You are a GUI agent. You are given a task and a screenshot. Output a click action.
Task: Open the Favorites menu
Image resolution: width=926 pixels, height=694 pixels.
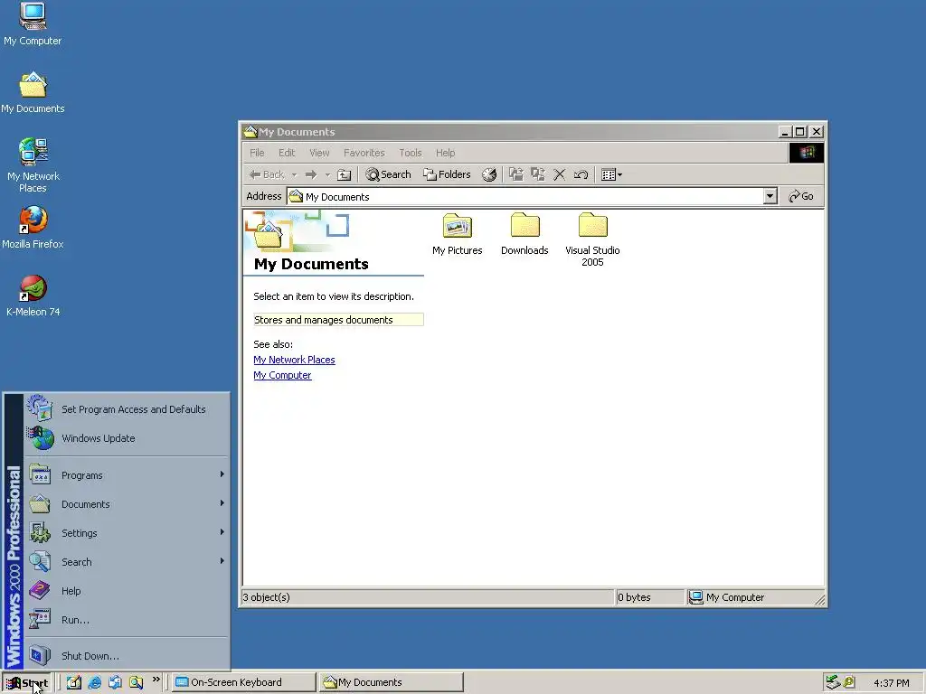(x=364, y=153)
